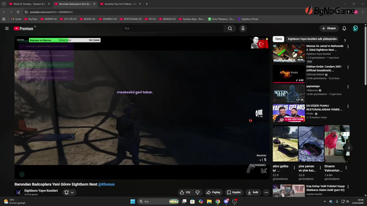Open the BOZOK HG bookmark
367x206 pixels.
point(87,19)
